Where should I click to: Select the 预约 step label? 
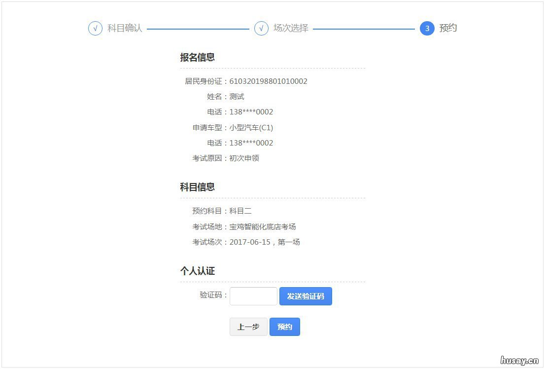click(448, 29)
